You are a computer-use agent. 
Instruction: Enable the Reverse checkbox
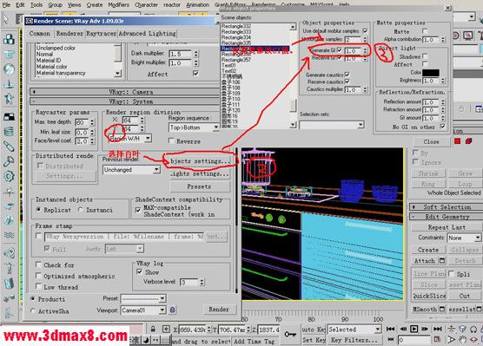click(172, 141)
